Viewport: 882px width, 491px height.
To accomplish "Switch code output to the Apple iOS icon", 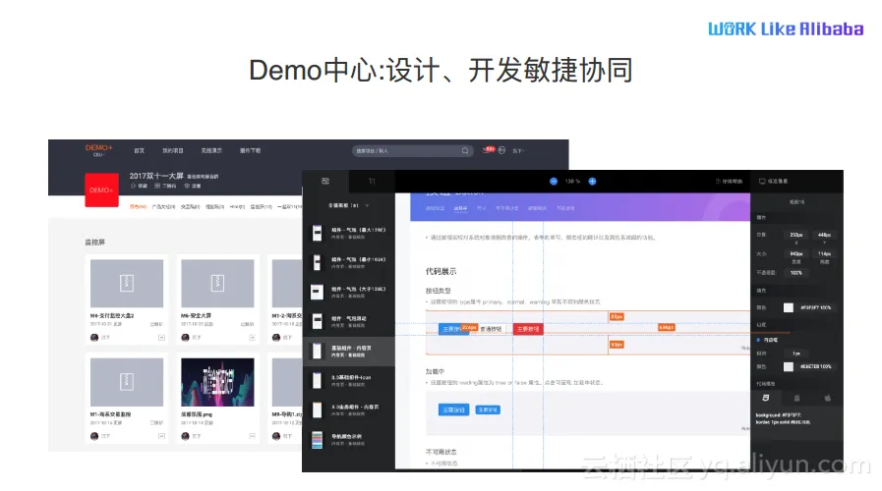I will tap(828, 398).
